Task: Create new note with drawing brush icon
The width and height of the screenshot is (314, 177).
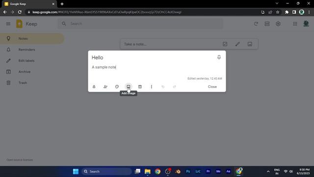Action: coord(237,44)
